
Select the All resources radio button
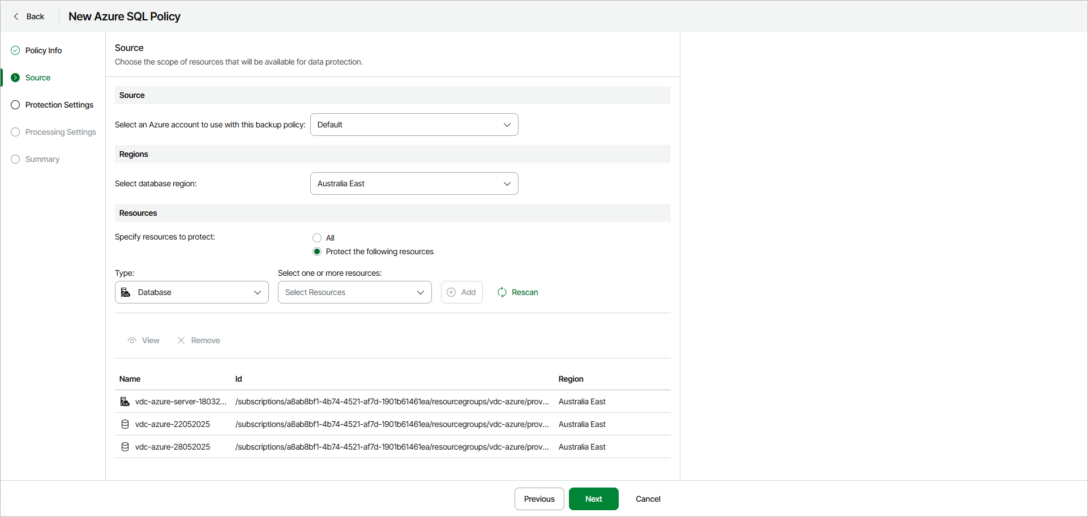(x=317, y=238)
